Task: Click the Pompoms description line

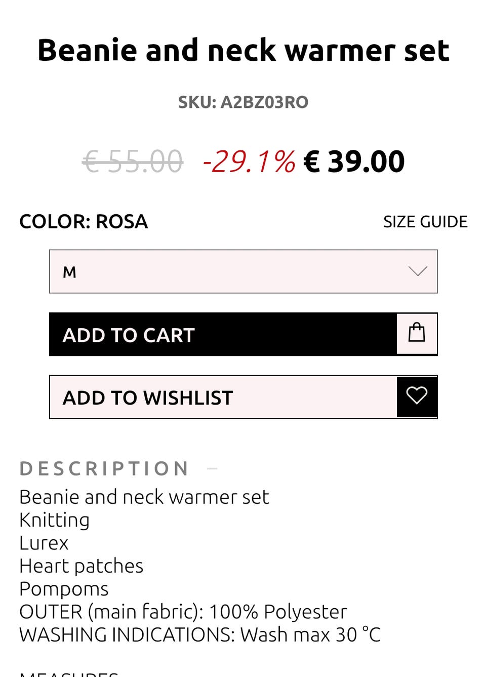Action: pos(64,589)
